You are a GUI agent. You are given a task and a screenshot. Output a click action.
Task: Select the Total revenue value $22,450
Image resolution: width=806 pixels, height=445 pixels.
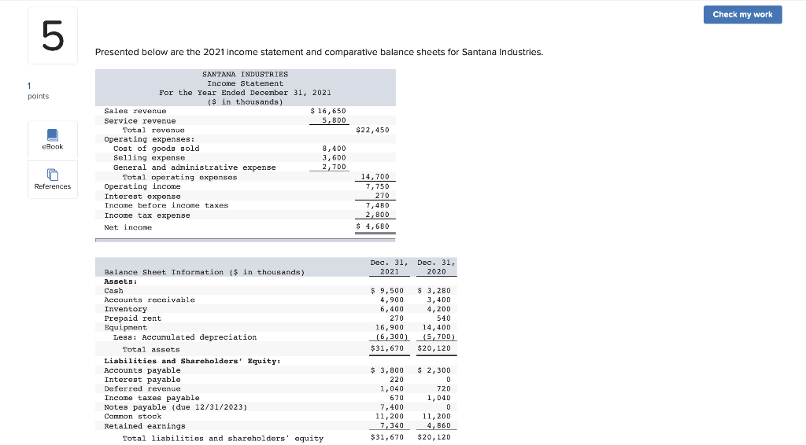point(372,130)
